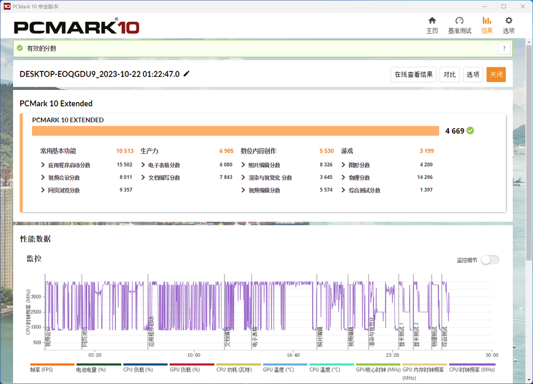Click the 常用基本功能 score 10 513

point(125,151)
